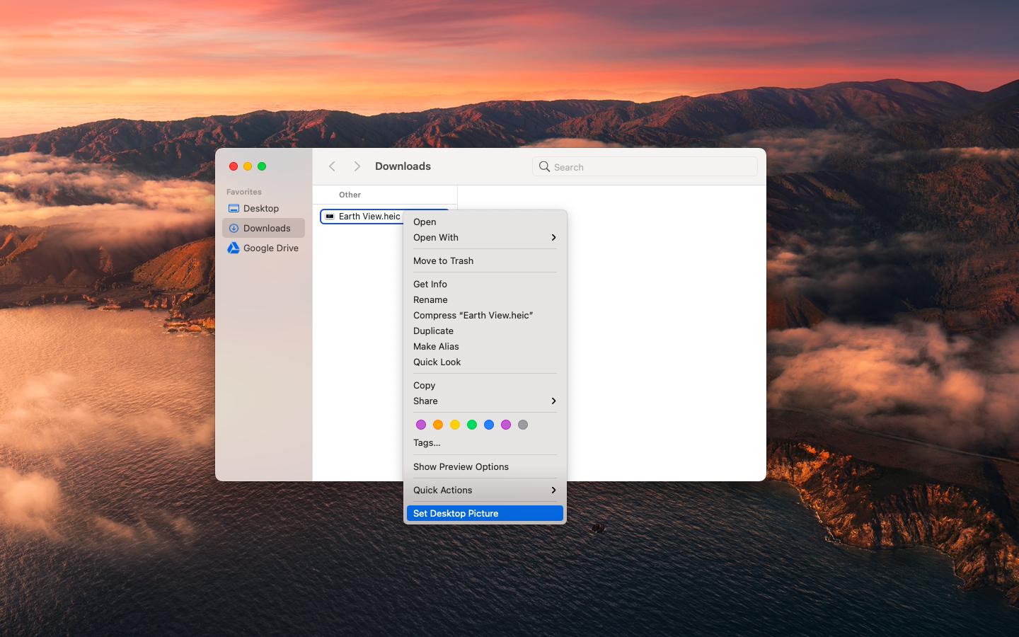Viewport: 1019px width, 637px height.
Task: Click the Desktop sidebar icon
Action: click(x=234, y=208)
